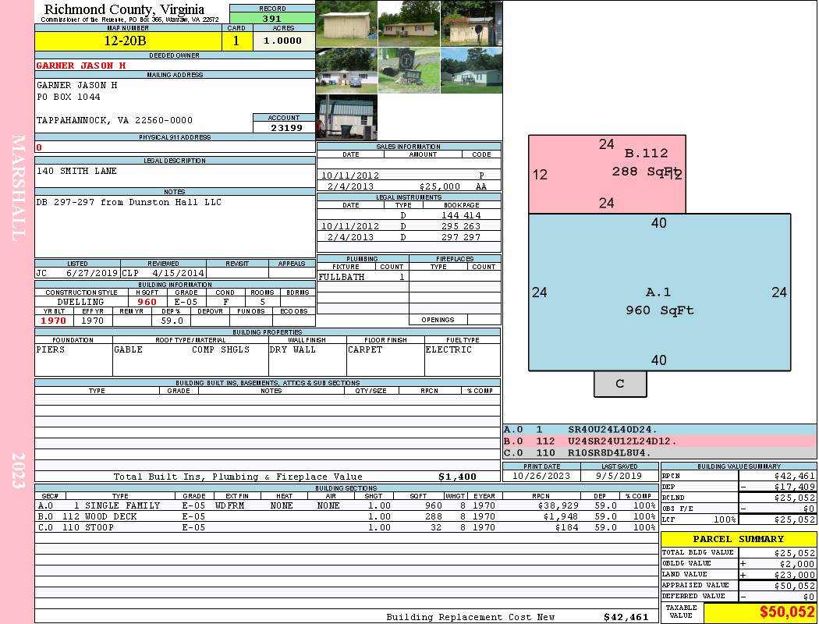The width and height of the screenshot is (819, 624).
Task: Click deeded owner GARNER JASON H
Action: [x=81, y=66]
